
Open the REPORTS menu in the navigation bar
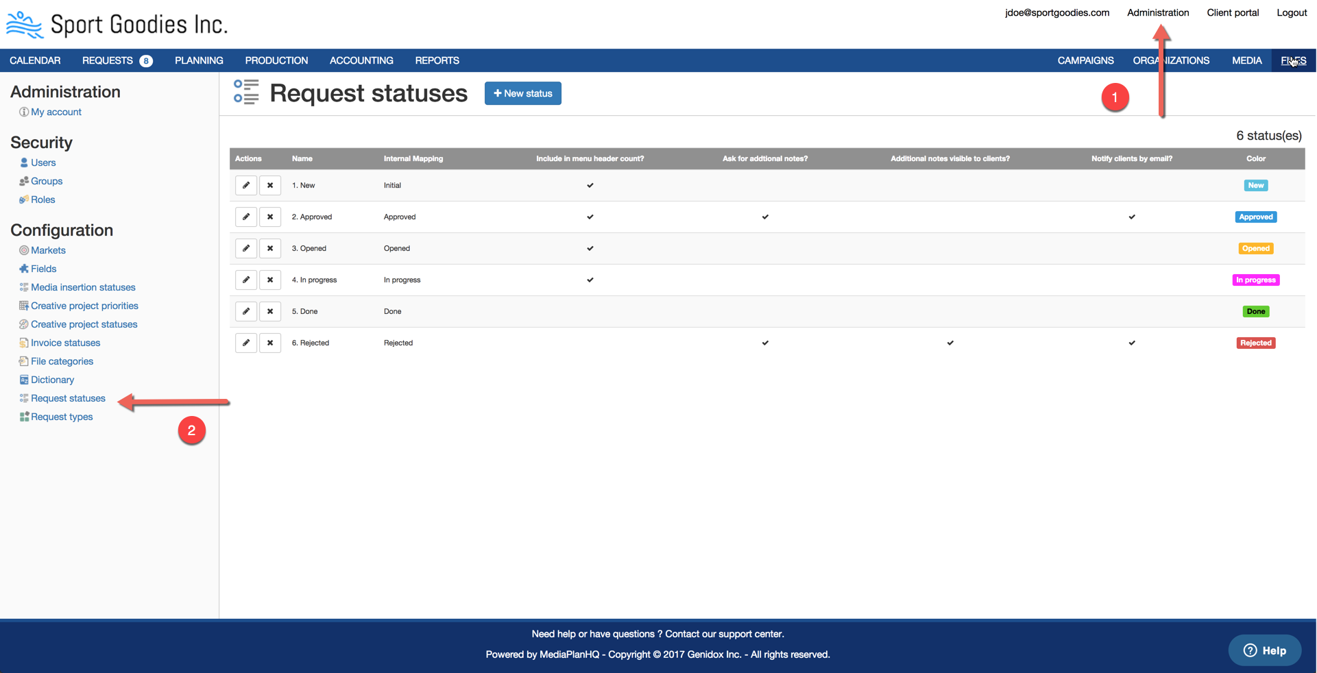click(437, 60)
